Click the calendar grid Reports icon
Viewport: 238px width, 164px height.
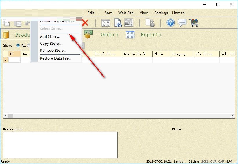click(x=130, y=35)
